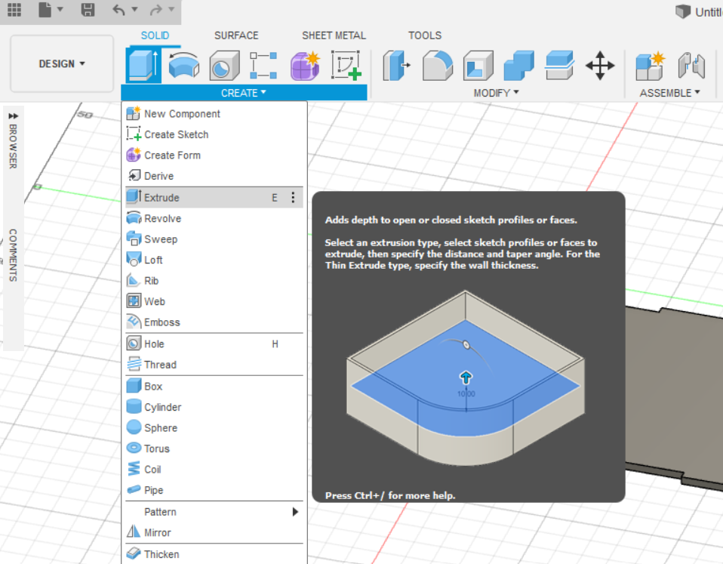Screen dimensions: 723x564
Task: Select the Combine toolbar icon
Action: click(518, 65)
